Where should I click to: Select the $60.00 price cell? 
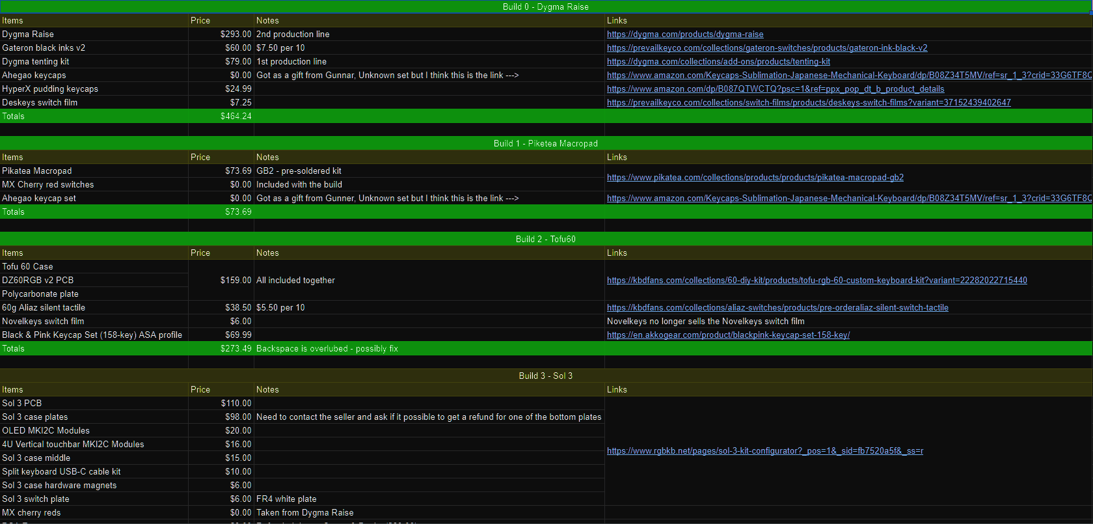pos(221,48)
